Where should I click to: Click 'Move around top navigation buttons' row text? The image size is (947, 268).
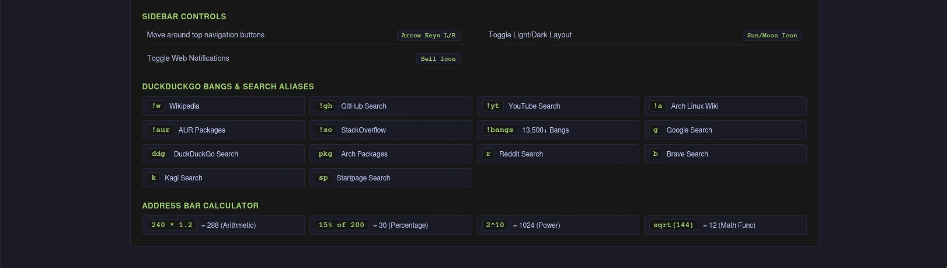pyautogui.click(x=206, y=35)
